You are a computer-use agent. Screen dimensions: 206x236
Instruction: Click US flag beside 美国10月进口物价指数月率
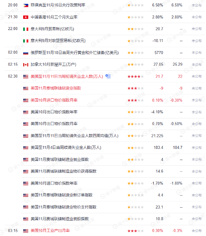pos(26,100)
